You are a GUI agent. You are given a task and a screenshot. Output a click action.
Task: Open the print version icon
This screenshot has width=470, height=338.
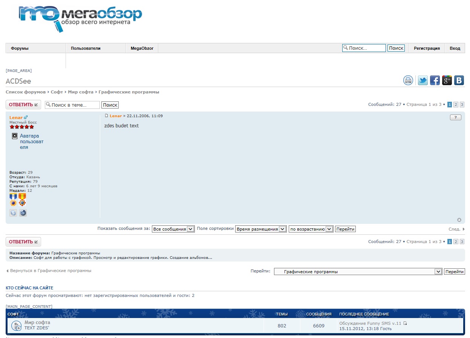408,80
